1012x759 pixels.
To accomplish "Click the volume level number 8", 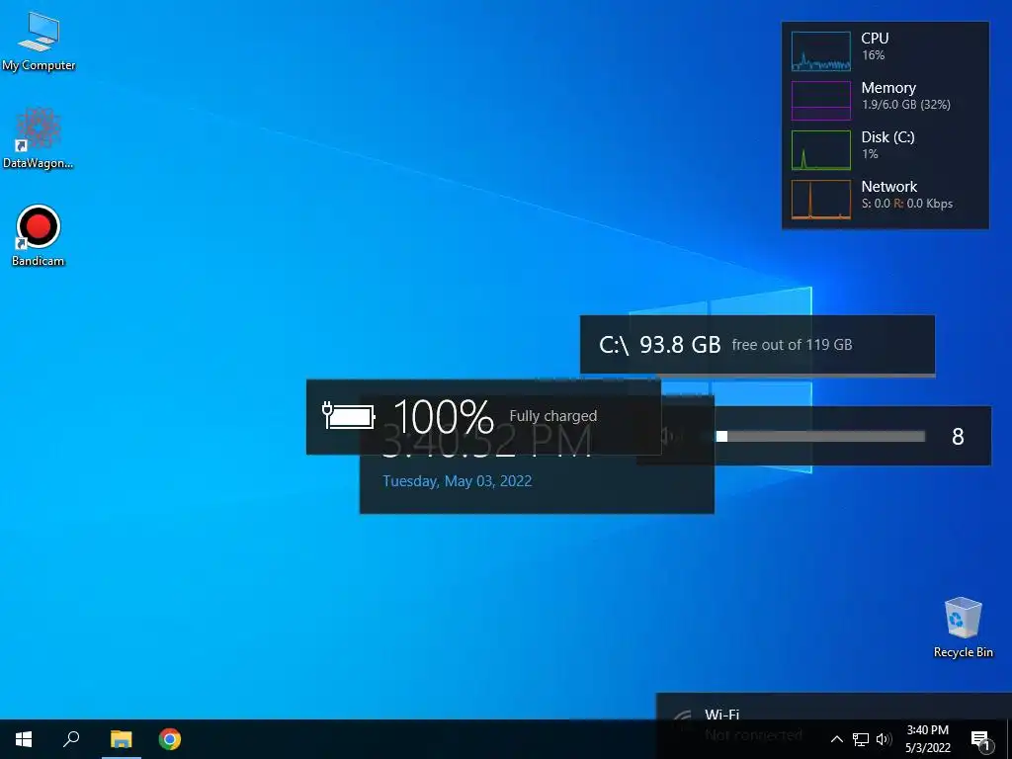I will coord(958,437).
